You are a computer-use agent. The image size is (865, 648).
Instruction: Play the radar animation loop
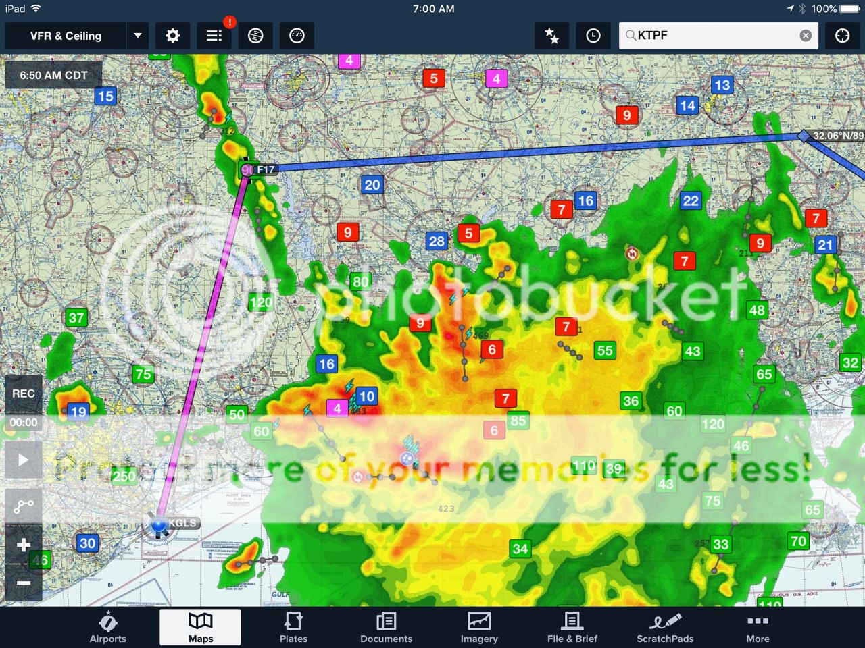coord(24,460)
